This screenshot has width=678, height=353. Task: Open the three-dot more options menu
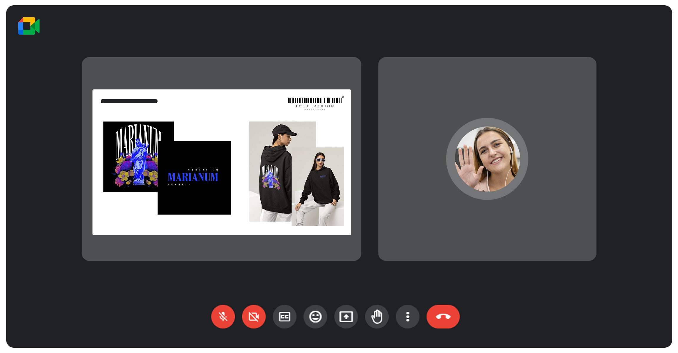(408, 317)
